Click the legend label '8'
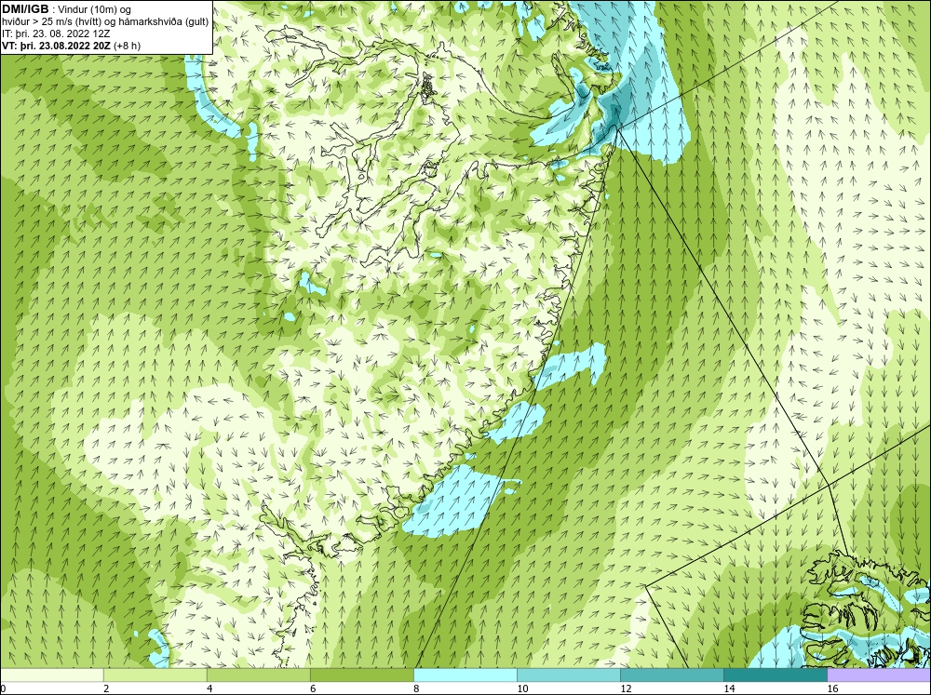Viewport: 931px width, 695px height. click(x=416, y=688)
